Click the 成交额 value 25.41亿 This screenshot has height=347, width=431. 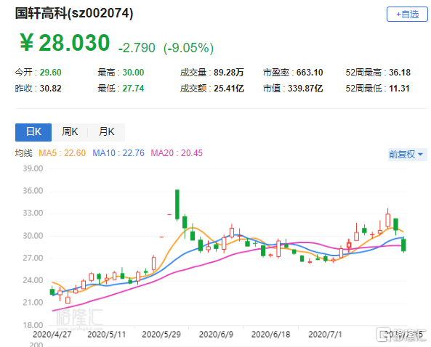[x=229, y=89]
